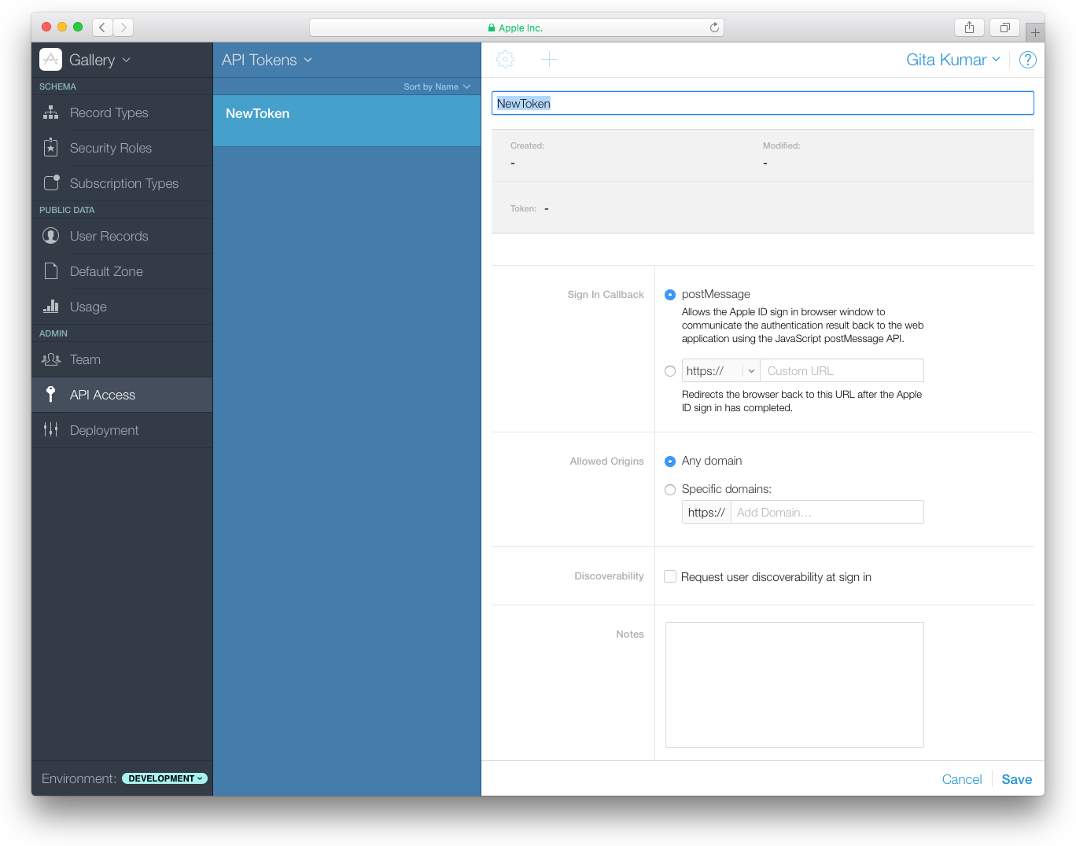Click the Record Types hierarchy icon
The width and height of the screenshot is (1076, 846).
51,112
